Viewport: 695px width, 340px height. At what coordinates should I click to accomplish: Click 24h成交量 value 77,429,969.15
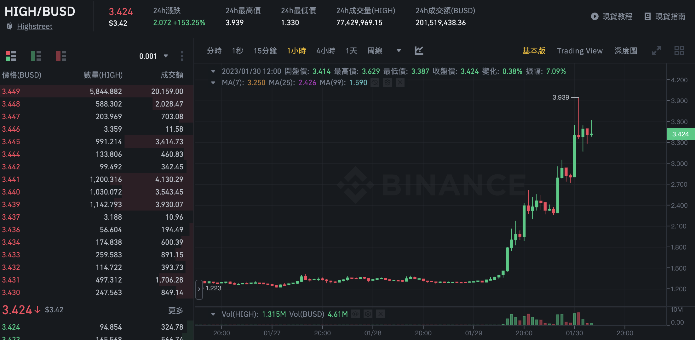[359, 23]
